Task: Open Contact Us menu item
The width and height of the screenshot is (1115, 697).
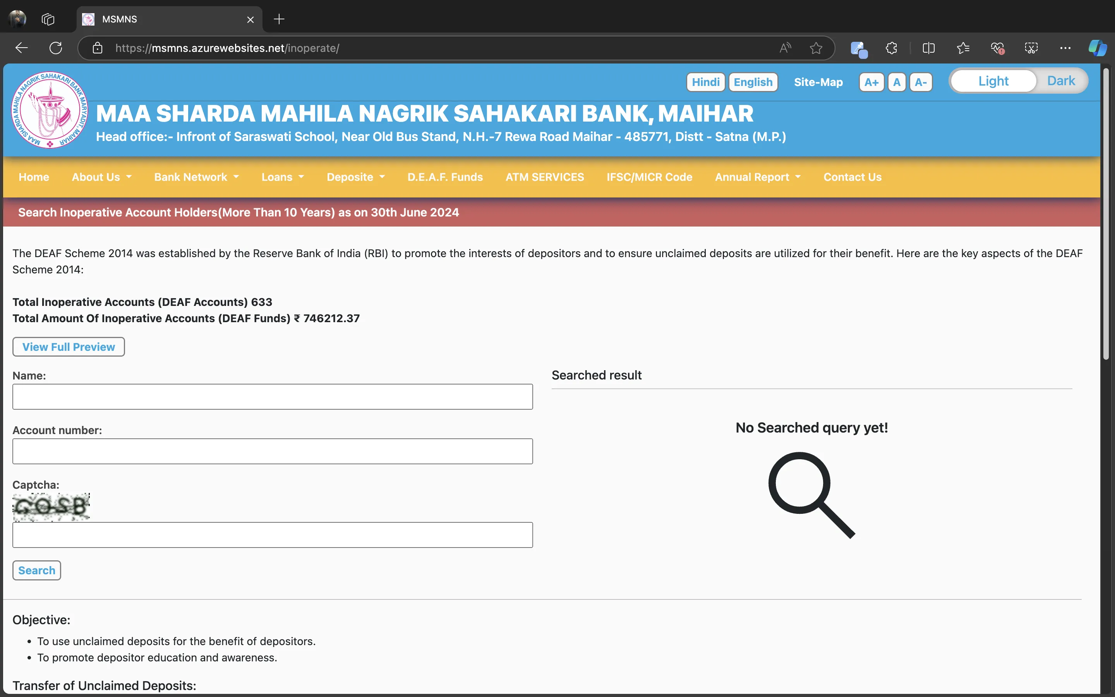Action: pyautogui.click(x=853, y=177)
